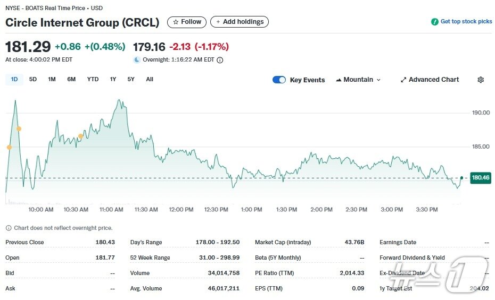Click the star icon in Follow button
This screenshot has width=495, height=300.
click(176, 22)
